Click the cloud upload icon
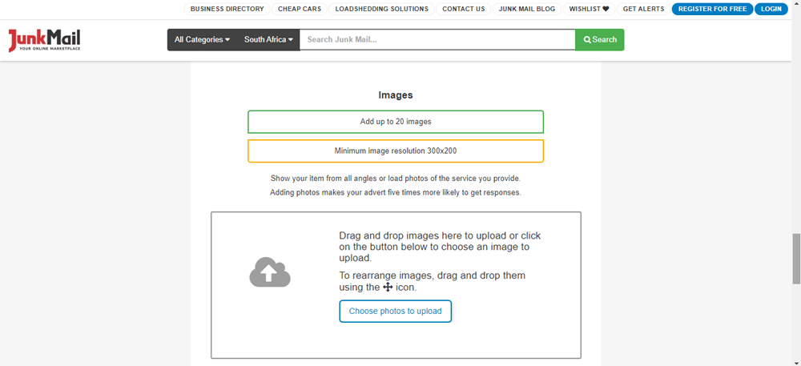801x366 pixels. pyautogui.click(x=269, y=273)
